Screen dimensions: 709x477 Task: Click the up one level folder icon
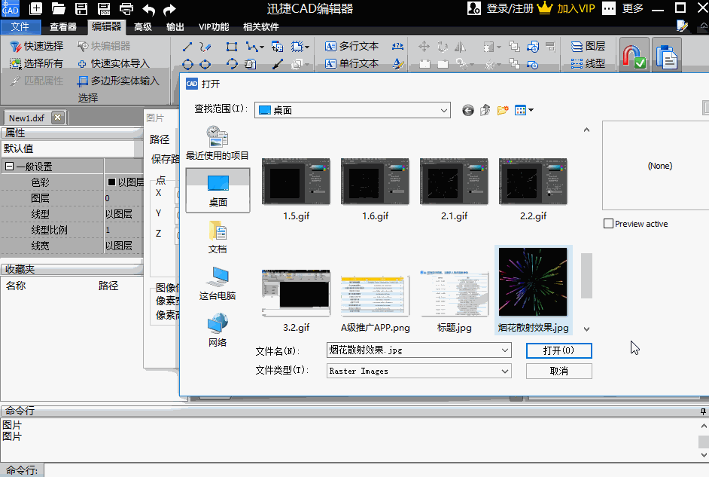485,110
